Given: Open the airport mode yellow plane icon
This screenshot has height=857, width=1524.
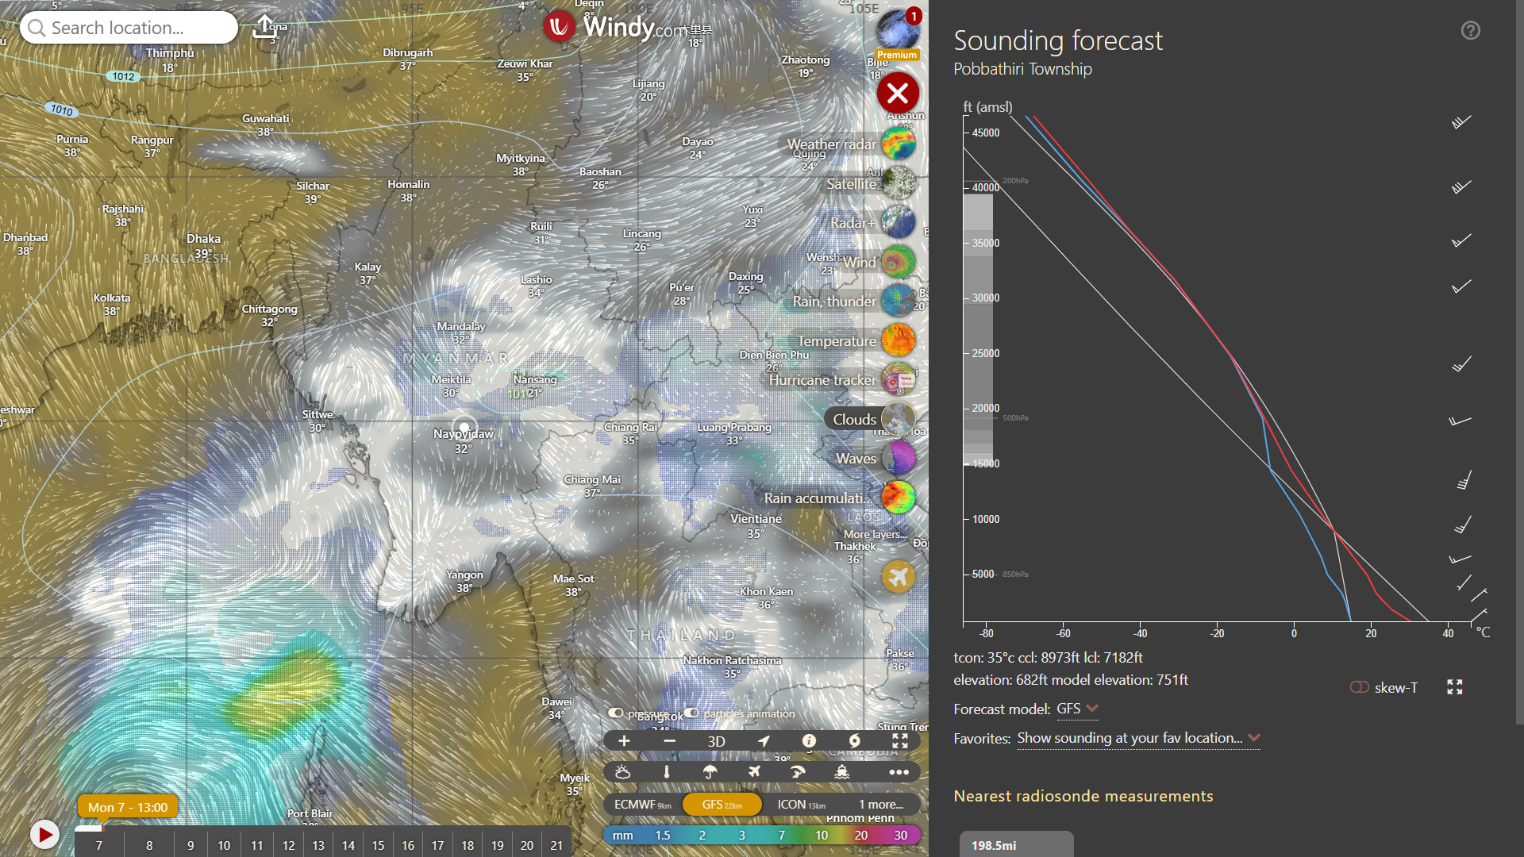Looking at the screenshot, I should [898, 577].
